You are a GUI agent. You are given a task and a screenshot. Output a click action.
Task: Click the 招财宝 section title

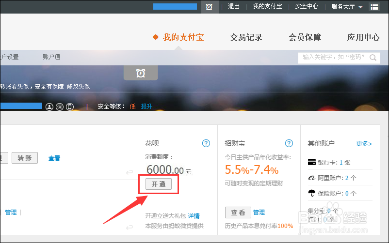coord(235,143)
